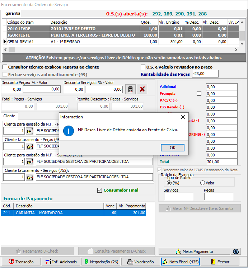Click OK in the Information dialog
Screen dimensions: 248x268
click(172, 148)
